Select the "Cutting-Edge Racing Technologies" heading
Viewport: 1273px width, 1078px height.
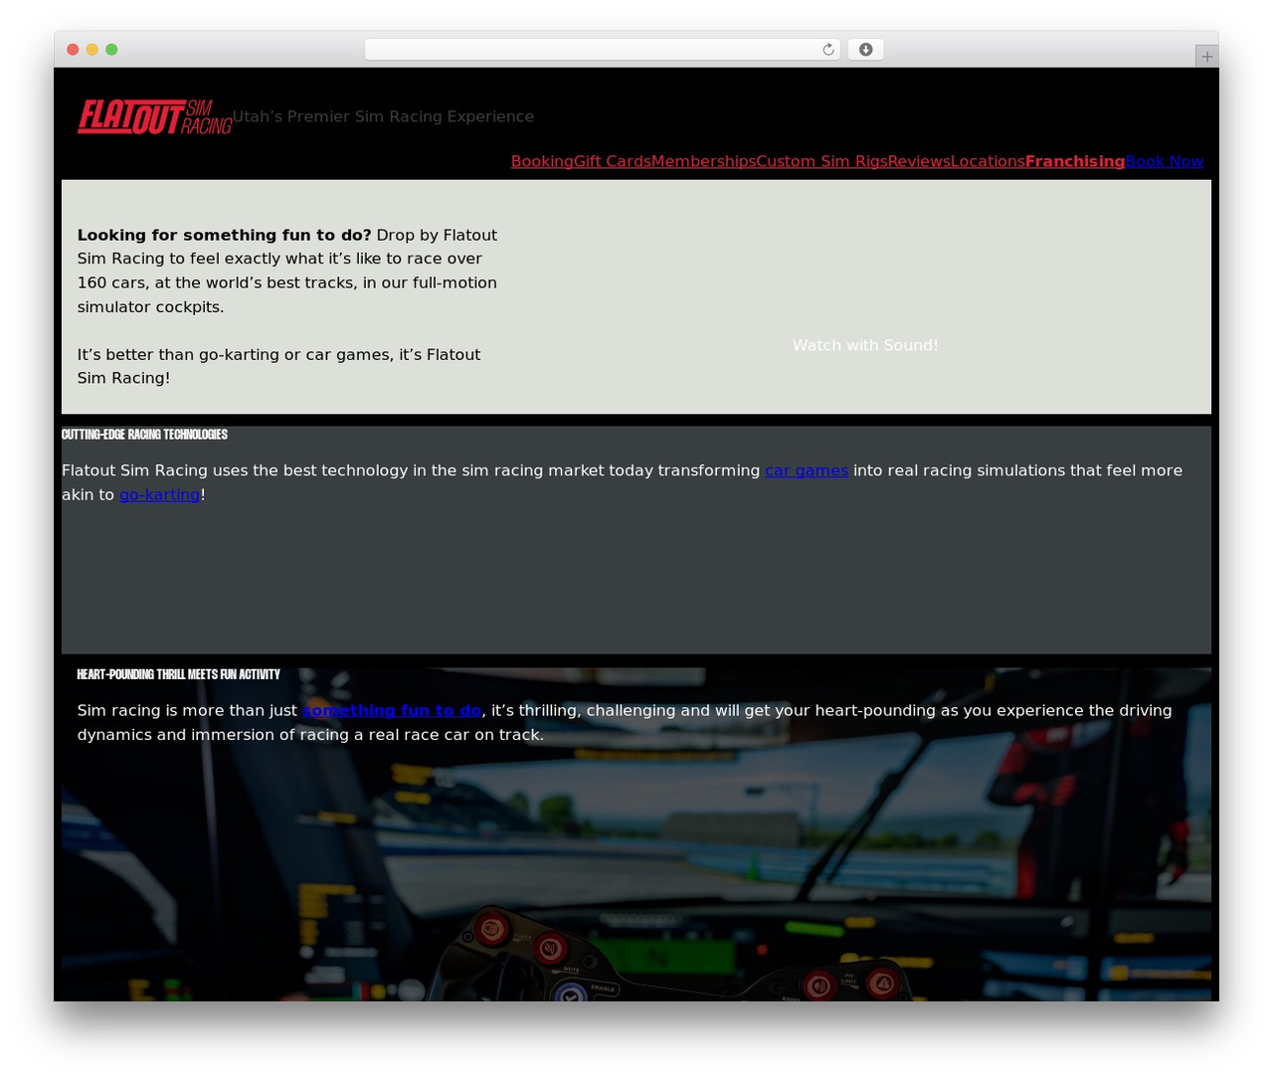pos(144,435)
